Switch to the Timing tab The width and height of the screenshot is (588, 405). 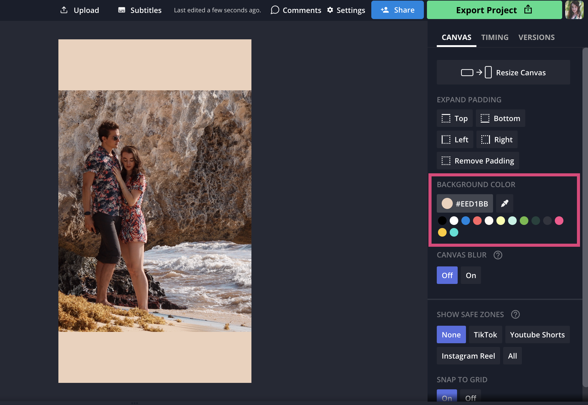495,37
